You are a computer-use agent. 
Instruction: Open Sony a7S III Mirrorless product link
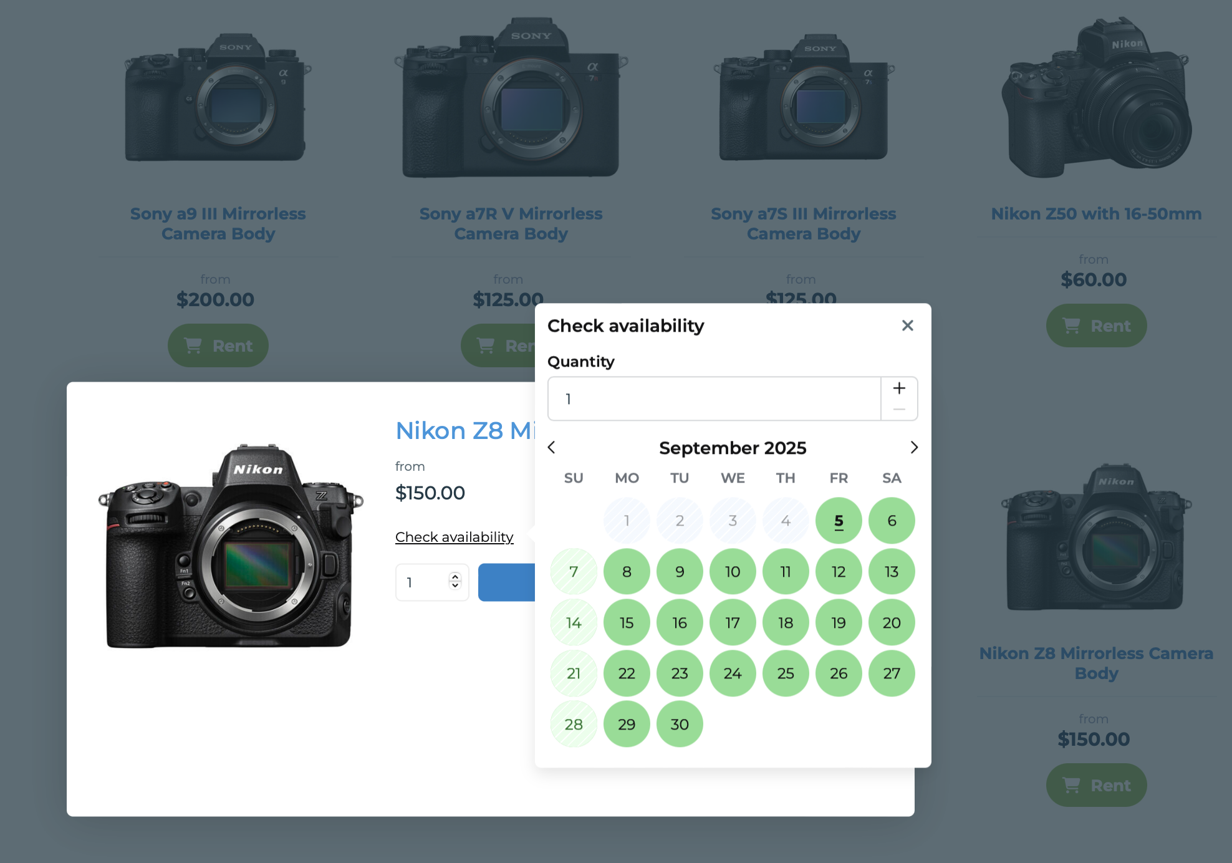pyautogui.click(x=803, y=223)
